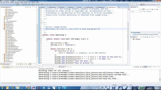Open the Help menu
161x90 pixels.
pos(37,2)
